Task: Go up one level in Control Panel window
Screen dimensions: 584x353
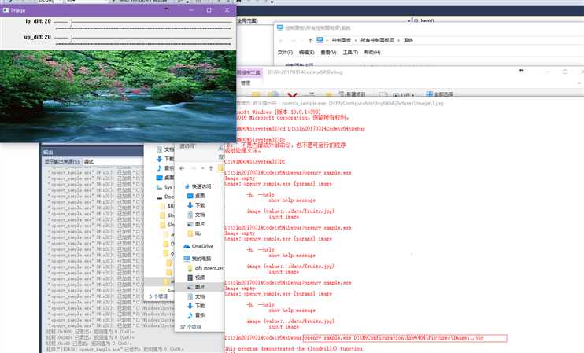Action: (310, 40)
